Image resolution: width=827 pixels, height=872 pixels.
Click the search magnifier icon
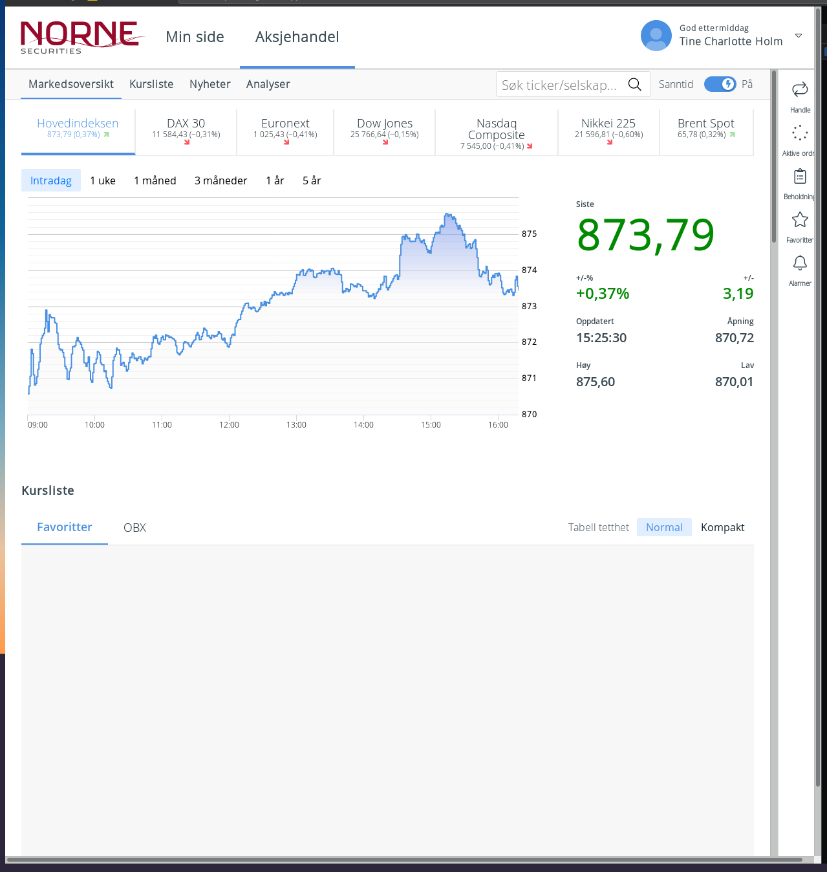click(635, 85)
